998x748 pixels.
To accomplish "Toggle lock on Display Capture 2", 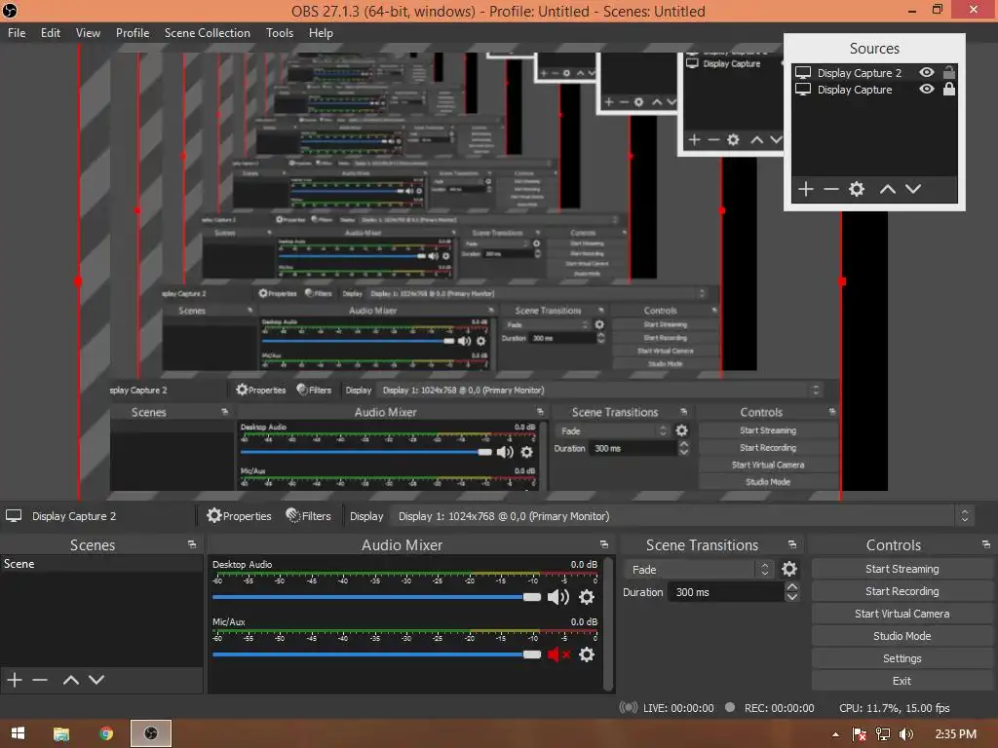I will [949, 72].
